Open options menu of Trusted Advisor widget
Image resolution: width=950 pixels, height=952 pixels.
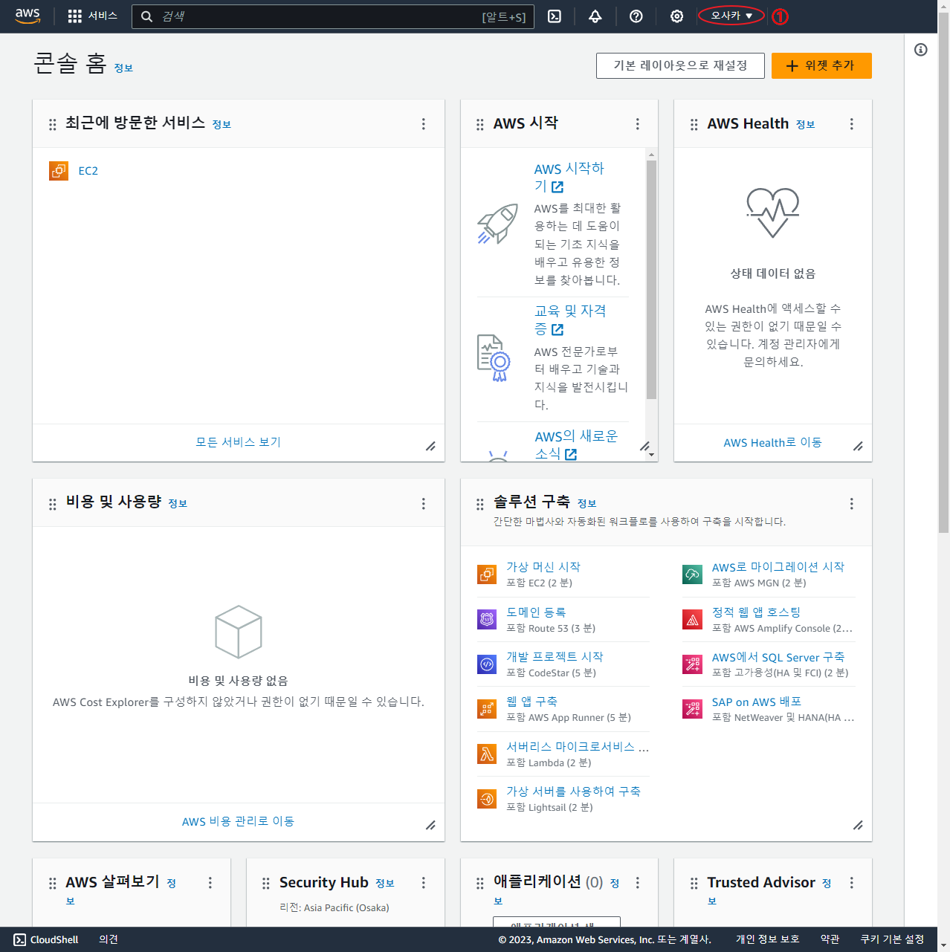pos(851,883)
